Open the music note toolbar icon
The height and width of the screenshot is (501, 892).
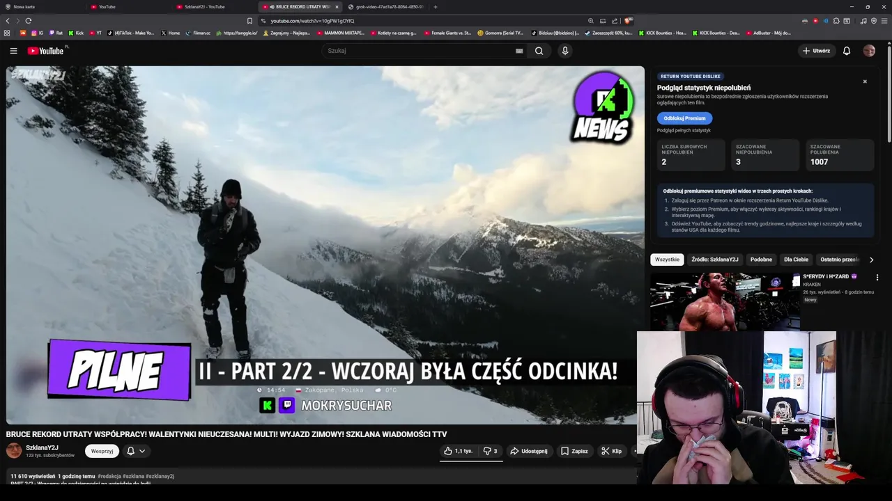pyautogui.click(x=864, y=21)
